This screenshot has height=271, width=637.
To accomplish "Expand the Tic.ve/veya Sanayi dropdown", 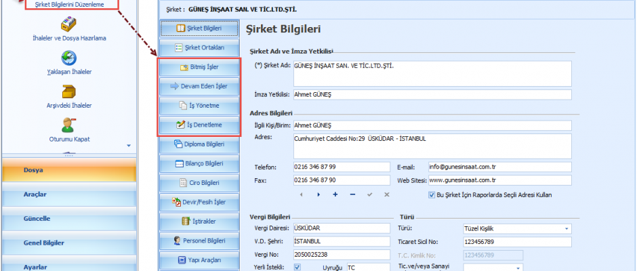I will click(x=518, y=268).
